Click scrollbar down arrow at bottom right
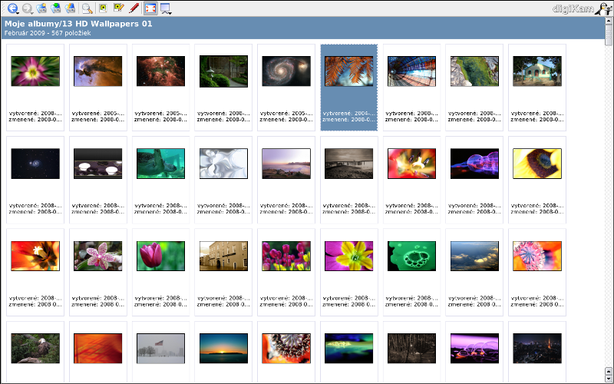 tap(609, 379)
